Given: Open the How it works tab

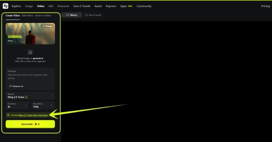Looking at the screenshot, I should click(x=93, y=15).
